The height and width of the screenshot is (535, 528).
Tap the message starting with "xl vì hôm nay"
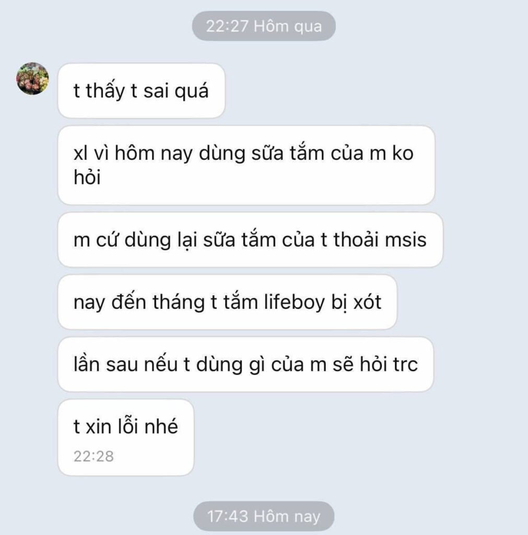[247, 165]
